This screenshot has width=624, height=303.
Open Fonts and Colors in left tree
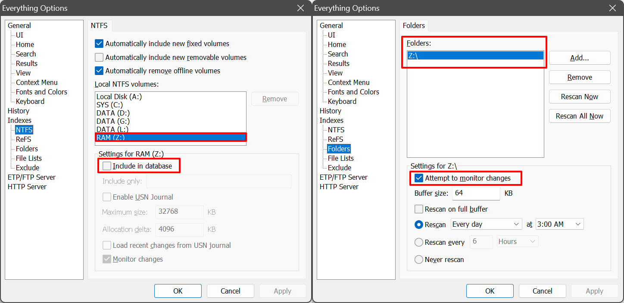[x=41, y=92]
